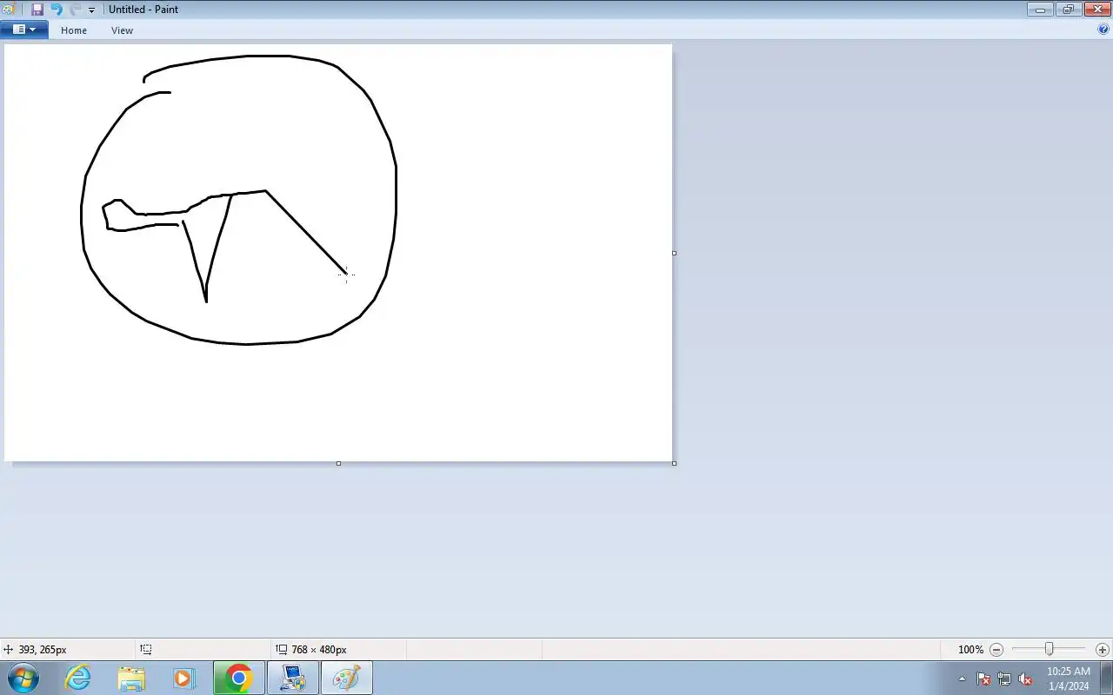Viewport: 1113px width, 695px height.
Task: Undo the last stroke with the blue arrow
Action: [57, 10]
